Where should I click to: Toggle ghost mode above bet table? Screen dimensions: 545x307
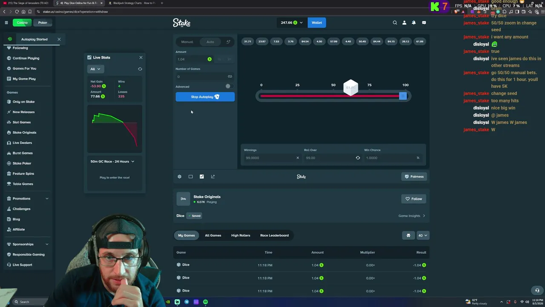coord(408,235)
